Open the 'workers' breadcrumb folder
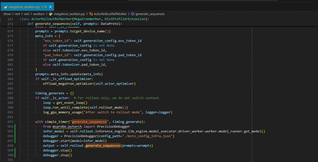The image size is (318, 162). [x=39, y=14]
